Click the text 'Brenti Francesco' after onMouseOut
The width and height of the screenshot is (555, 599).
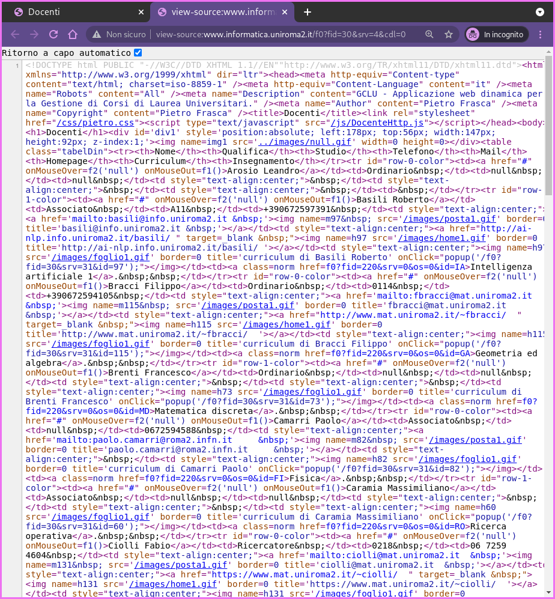(x=150, y=372)
